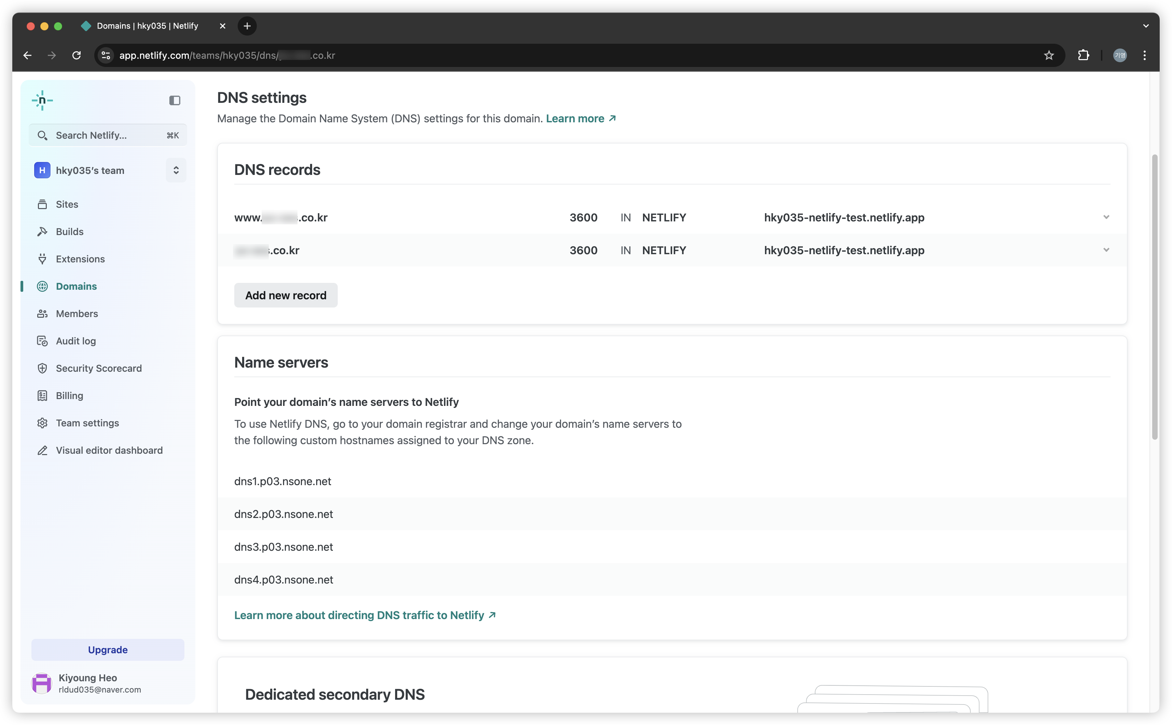Click Kiyoung Heo account name

pos(88,678)
